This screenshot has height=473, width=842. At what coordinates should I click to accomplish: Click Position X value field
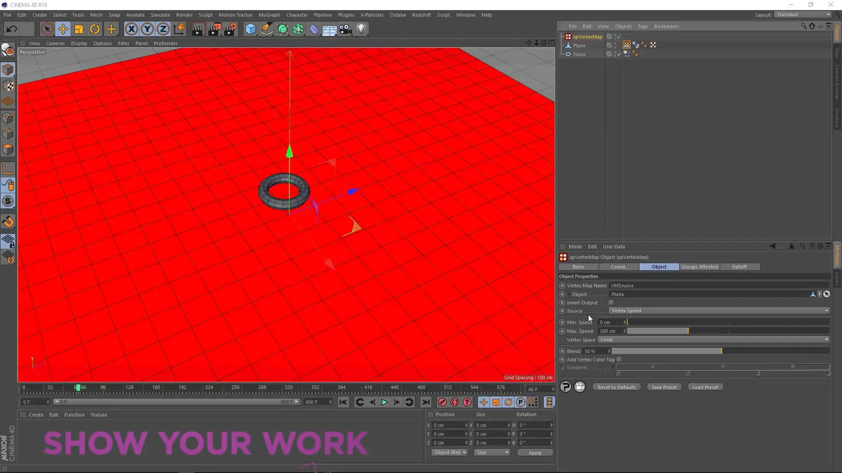click(x=449, y=425)
